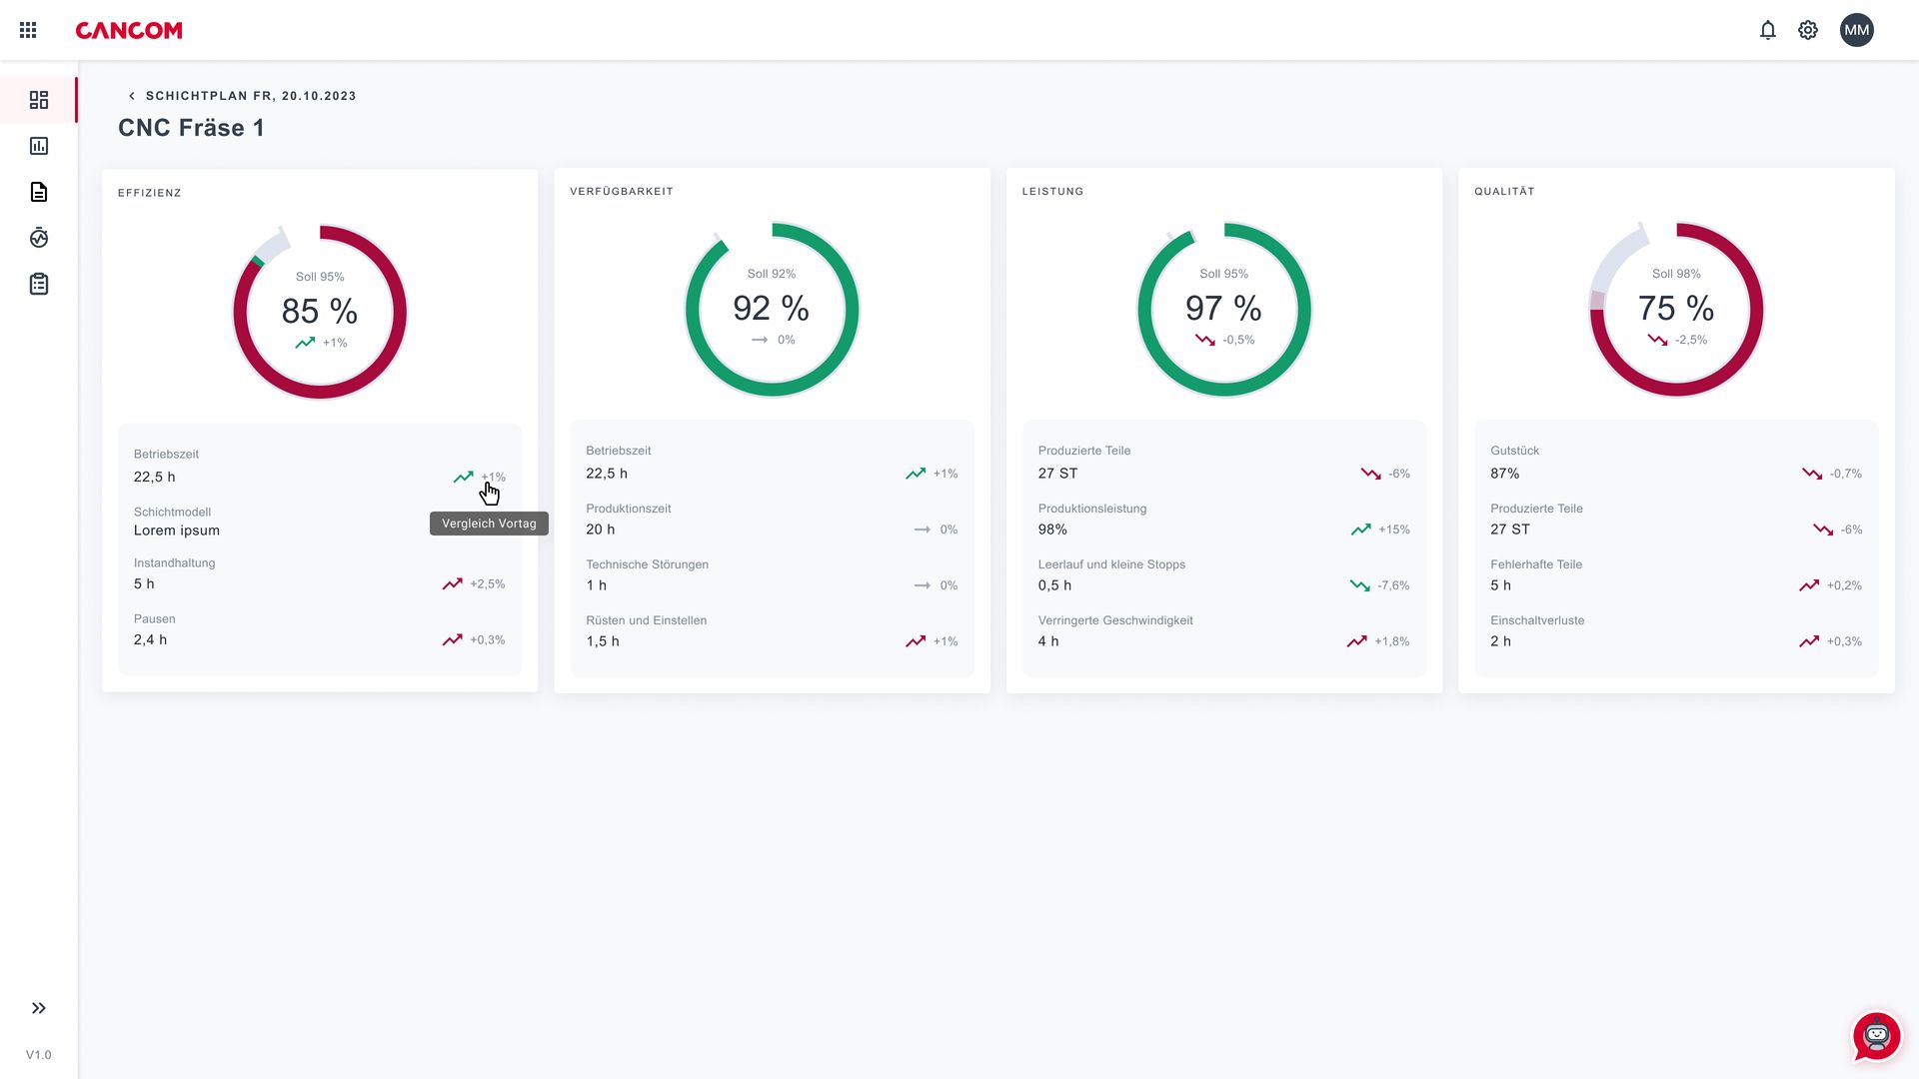The width and height of the screenshot is (1919, 1079).
Task: Open the document report icon in sidebar
Action: point(39,192)
